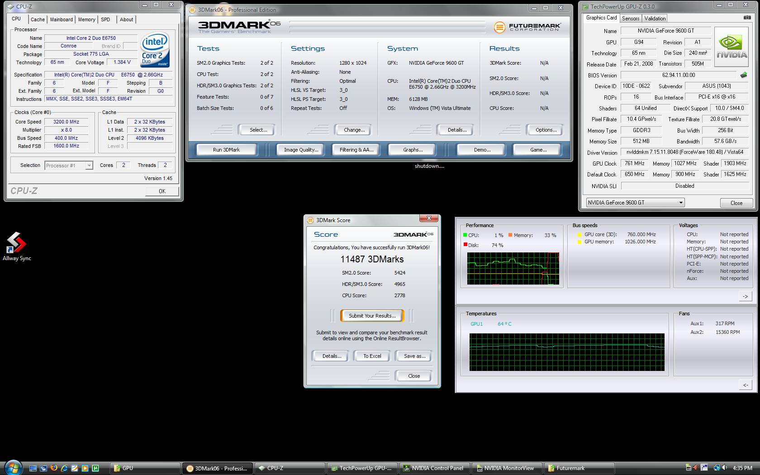The image size is (760, 475).
Task: Click the 3DMark06 title bar icon
Action: [192, 9]
